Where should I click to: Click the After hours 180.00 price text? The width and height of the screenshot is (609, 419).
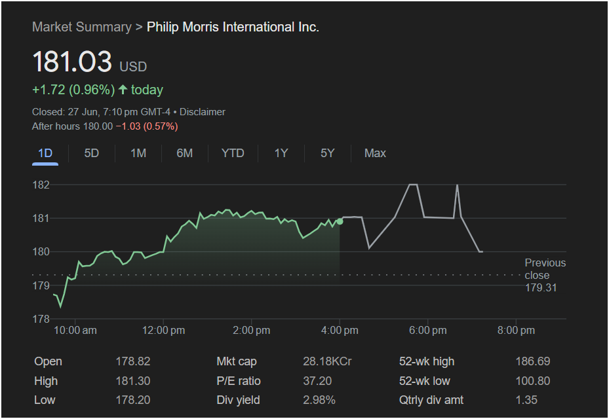(x=72, y=126)
